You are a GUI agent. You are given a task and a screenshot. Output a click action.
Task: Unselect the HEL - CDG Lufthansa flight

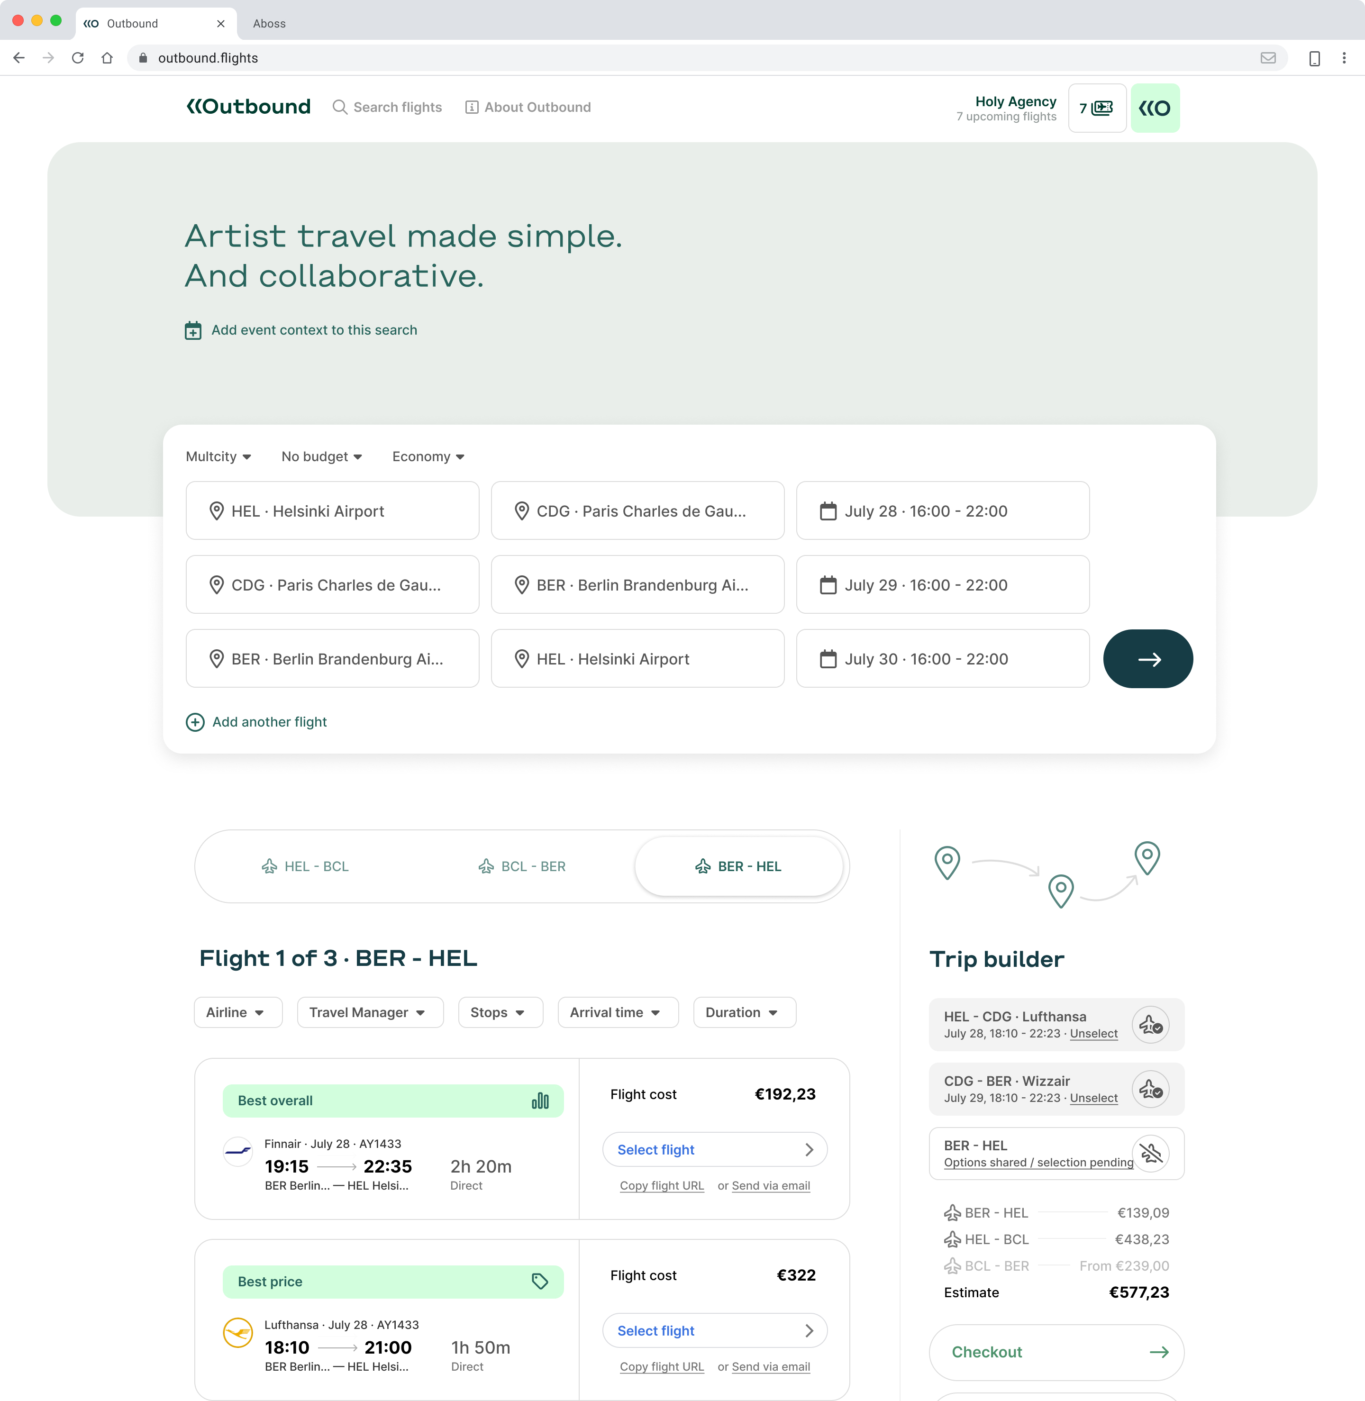click(x=1093, y=1033)
